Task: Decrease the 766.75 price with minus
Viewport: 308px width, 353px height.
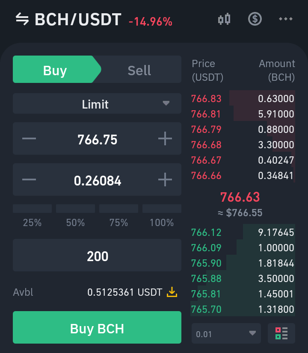Action: [29, 138]
